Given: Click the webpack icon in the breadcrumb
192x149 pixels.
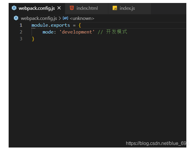Looking at the screenshot, I should pos(16,18).
